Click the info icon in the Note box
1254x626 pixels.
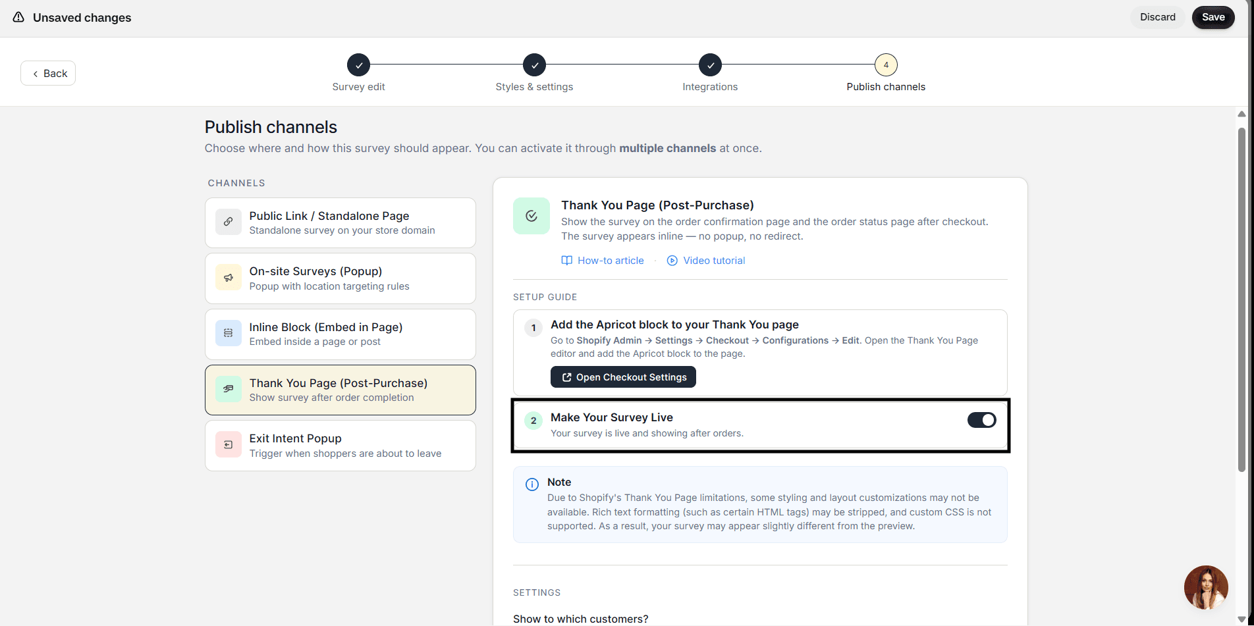(532, 484)
